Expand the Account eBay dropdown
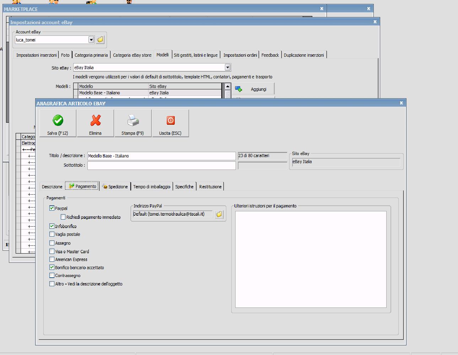The image size is (458, 355). point(91,40)
